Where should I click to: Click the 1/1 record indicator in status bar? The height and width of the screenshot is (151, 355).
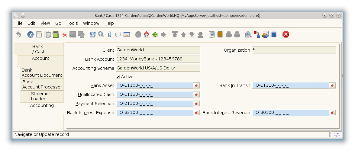(337, 134)
